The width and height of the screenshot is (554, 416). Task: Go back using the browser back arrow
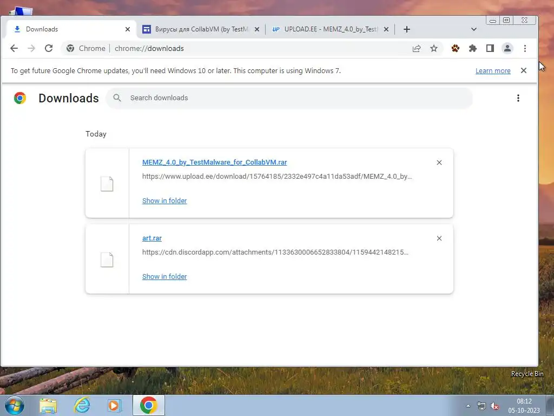[14, 48]
